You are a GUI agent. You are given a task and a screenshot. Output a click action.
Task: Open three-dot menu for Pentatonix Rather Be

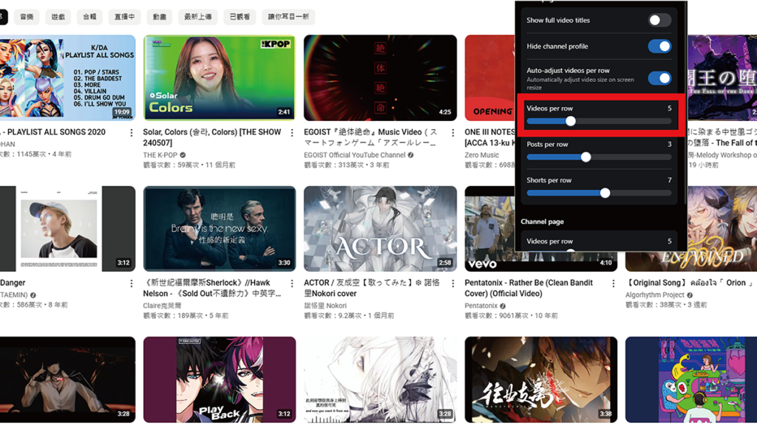coord(614,284)
